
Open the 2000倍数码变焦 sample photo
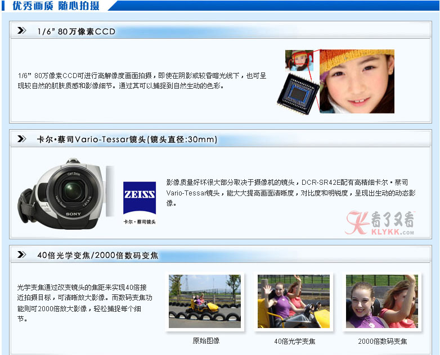point(382,301)
